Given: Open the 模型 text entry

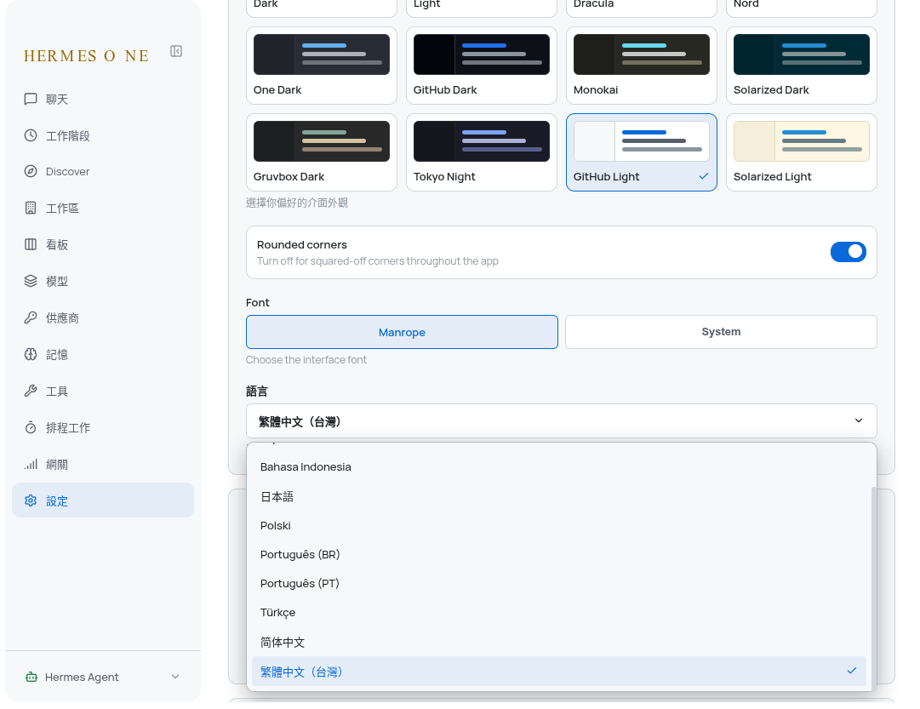Looking at the screenshot, I should [57, 281].
